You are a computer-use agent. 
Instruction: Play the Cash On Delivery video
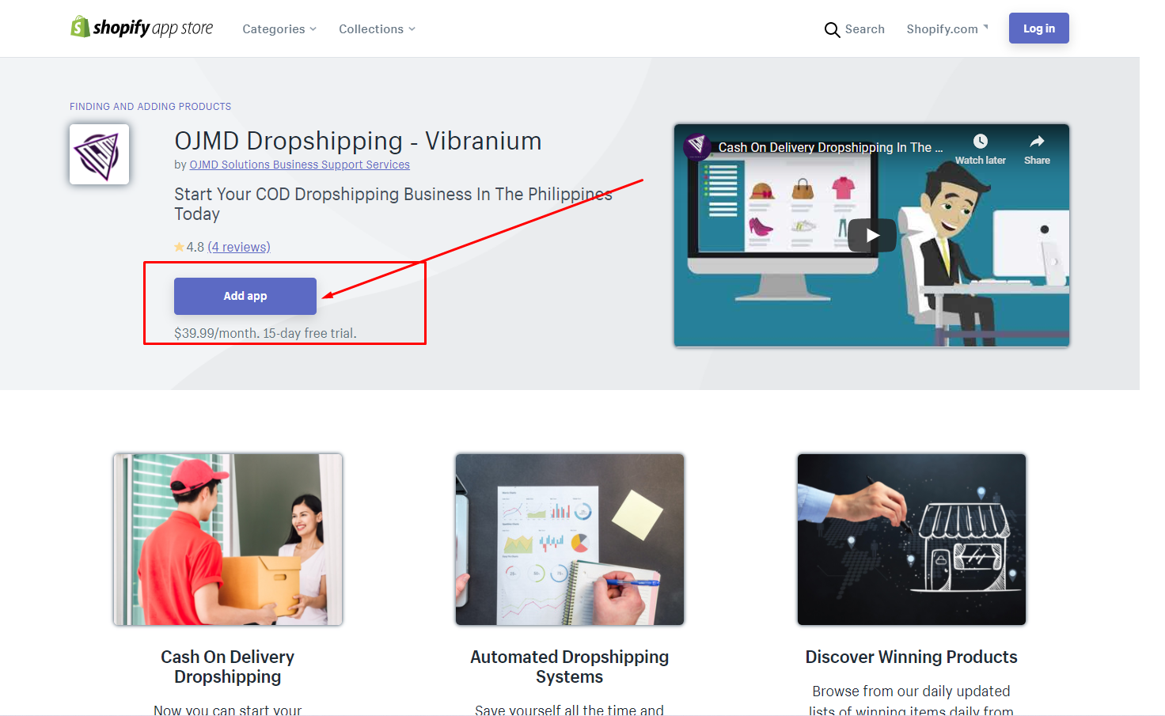pyautogui.click(x=871, y=235)
